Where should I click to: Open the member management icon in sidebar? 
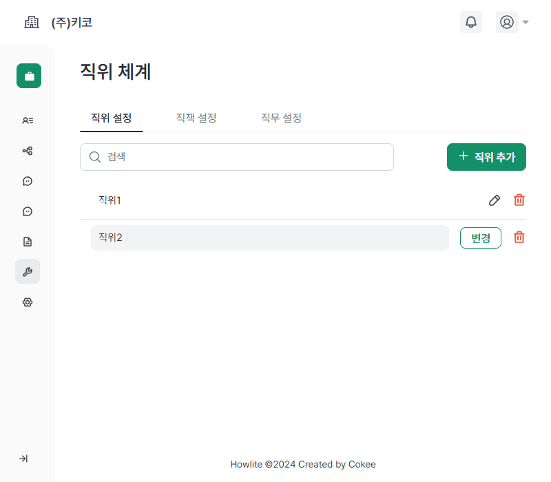pos(27,120)
